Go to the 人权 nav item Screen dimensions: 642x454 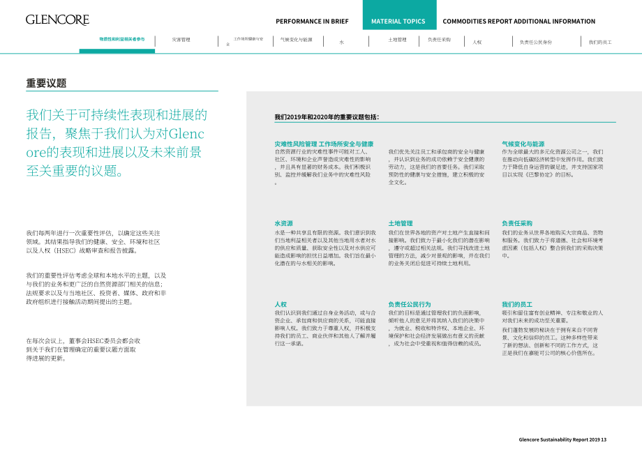click(477, 42)
